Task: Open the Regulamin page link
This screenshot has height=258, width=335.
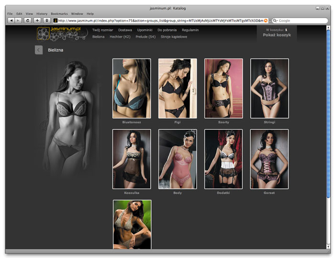Action: pos(190,30)
